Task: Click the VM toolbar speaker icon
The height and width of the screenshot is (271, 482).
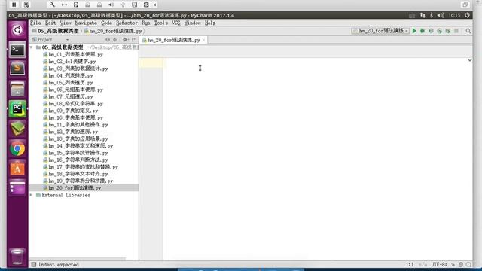Action: pyautogui.click(x=111, y=5)
